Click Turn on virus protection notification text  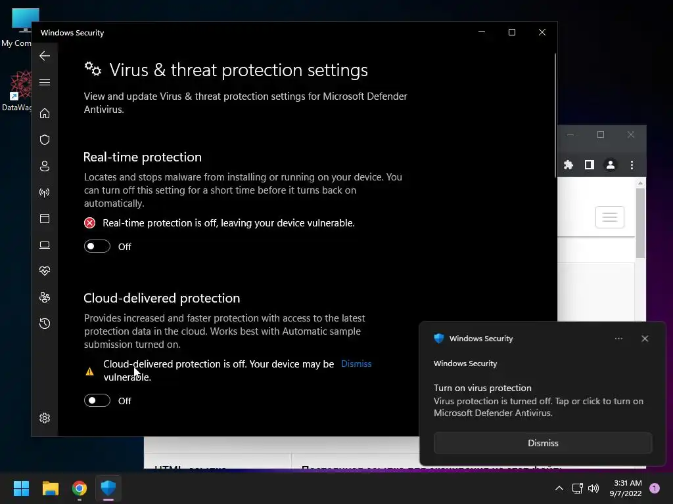pos(482,388)
